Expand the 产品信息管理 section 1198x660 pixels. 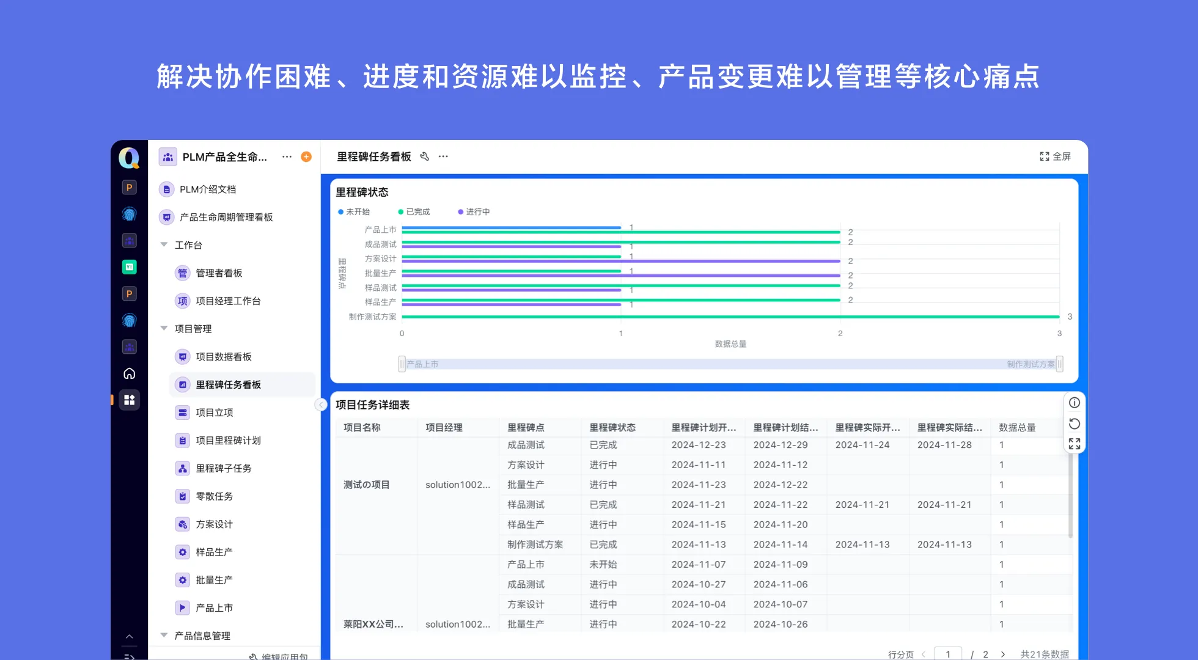164,635
